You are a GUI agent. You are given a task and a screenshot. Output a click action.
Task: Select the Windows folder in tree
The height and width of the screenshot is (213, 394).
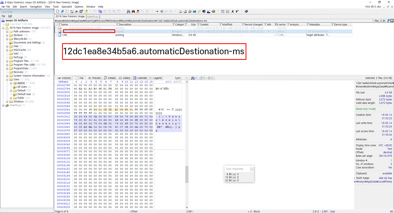[x=18, y=101]
